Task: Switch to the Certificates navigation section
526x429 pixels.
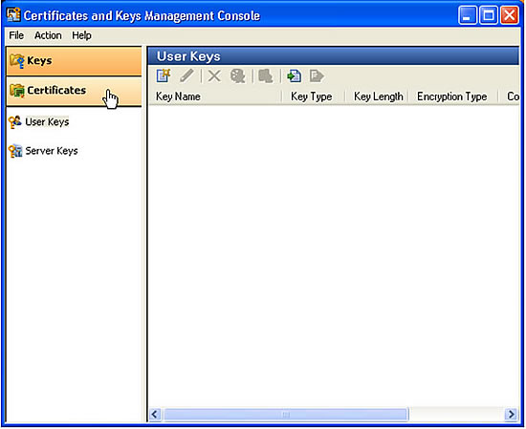Action: coord(74,91)
